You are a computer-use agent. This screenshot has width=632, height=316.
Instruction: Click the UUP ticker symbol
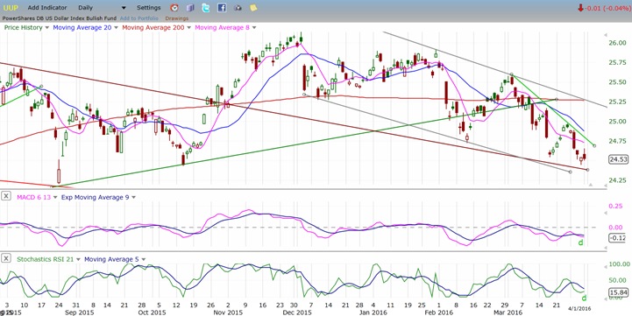click(x=11, y=8)
